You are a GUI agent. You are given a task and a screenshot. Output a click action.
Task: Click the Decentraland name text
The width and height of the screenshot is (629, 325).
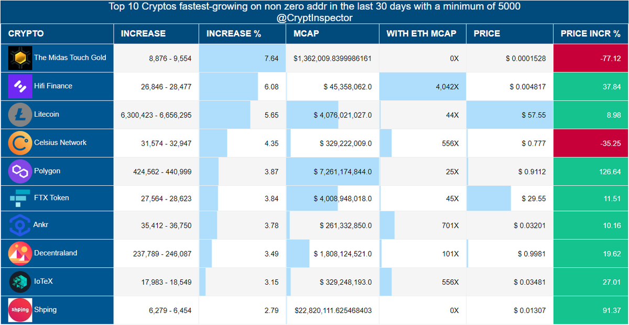56,253
